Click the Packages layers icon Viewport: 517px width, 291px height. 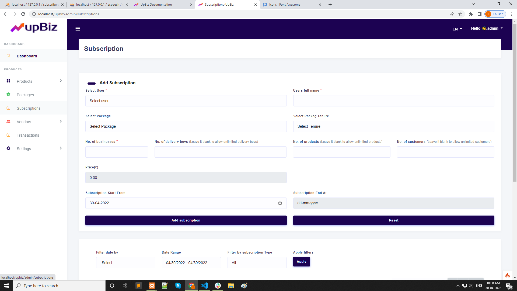[8, 94]
